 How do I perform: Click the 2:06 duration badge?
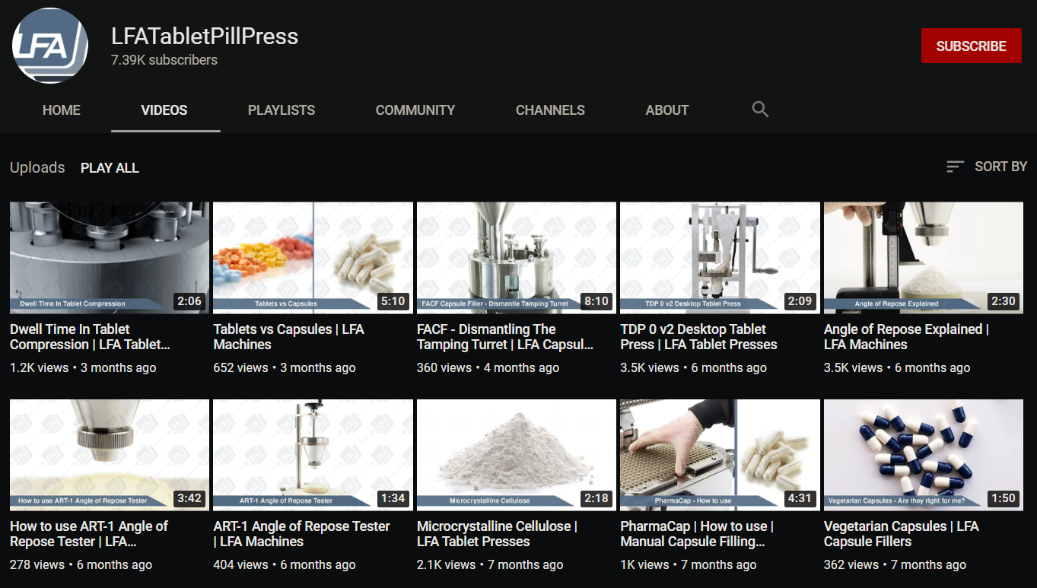coord(189,301)
